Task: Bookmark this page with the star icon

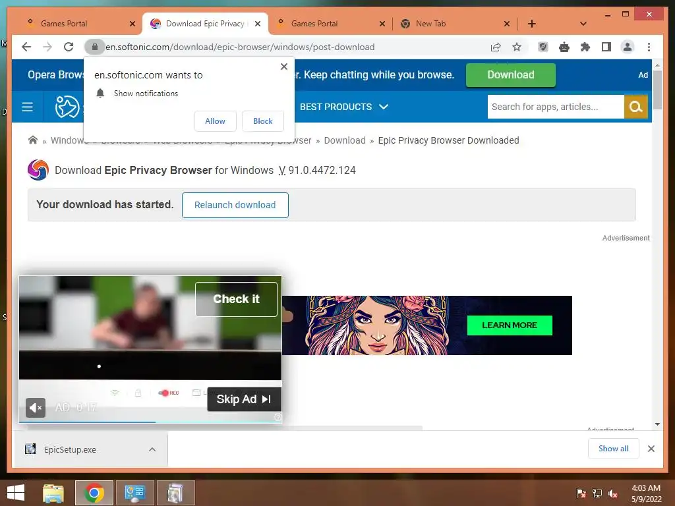Action: (517, 47)
